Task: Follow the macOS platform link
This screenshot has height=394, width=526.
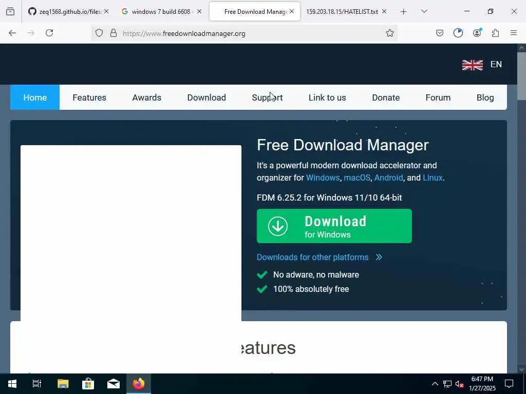Action: [x=357, y=178]
